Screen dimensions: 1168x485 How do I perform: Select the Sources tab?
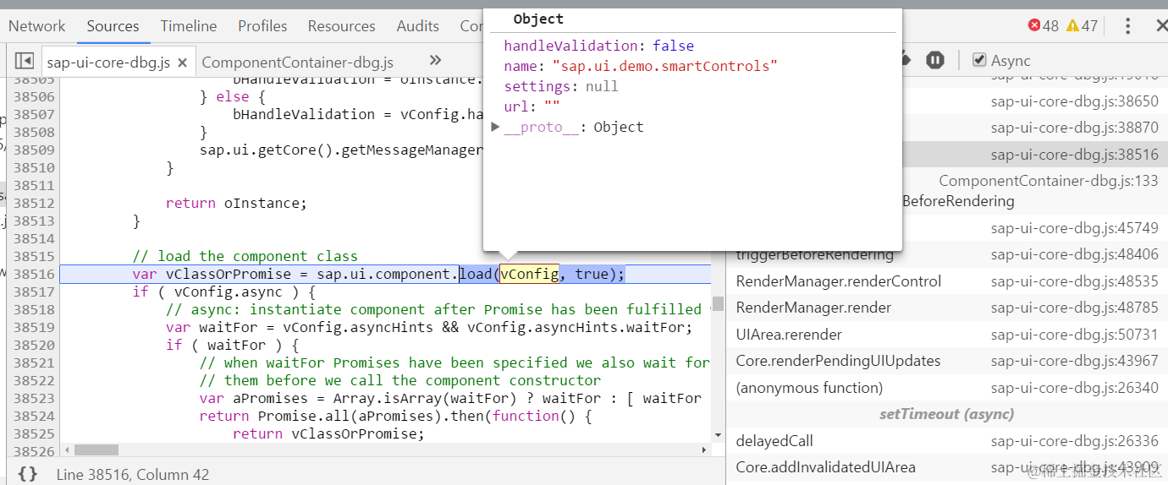point(113,26)
